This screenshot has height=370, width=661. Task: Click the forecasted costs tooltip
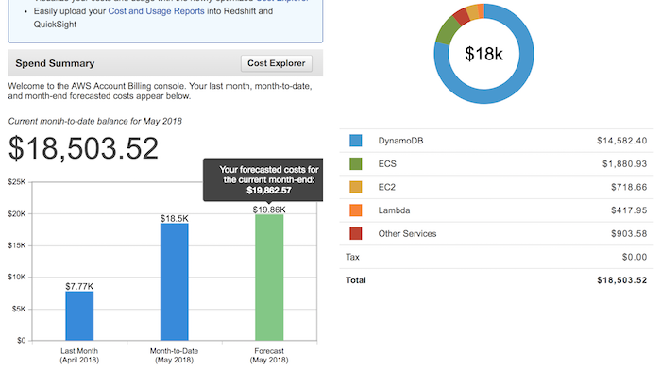[263, 180]
